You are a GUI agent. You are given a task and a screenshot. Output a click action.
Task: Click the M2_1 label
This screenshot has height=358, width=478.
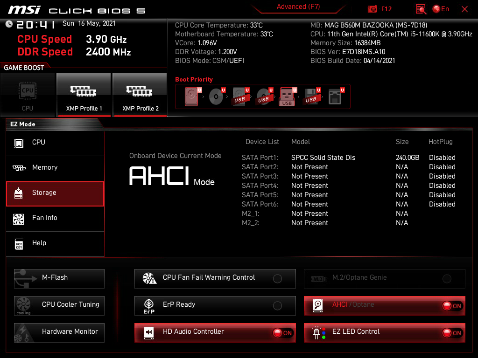coord(251,213)
